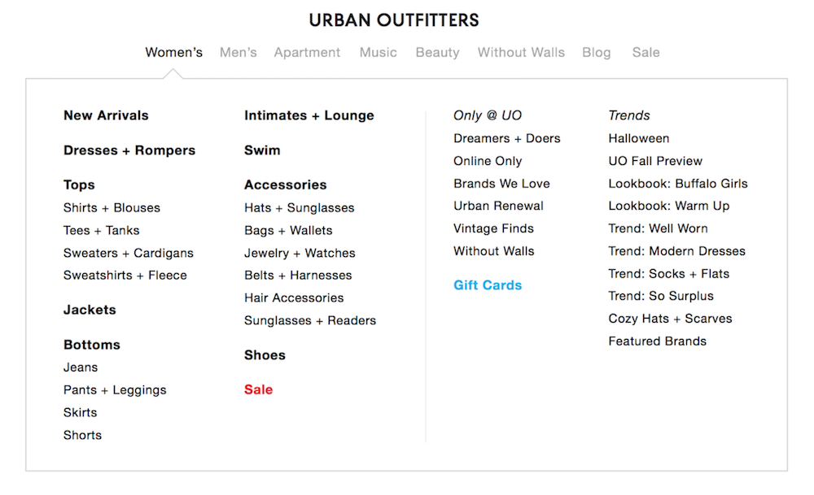This screenshot has height=495, width=814.
Task: Open New Arrivals category
Action: (106, 115)
